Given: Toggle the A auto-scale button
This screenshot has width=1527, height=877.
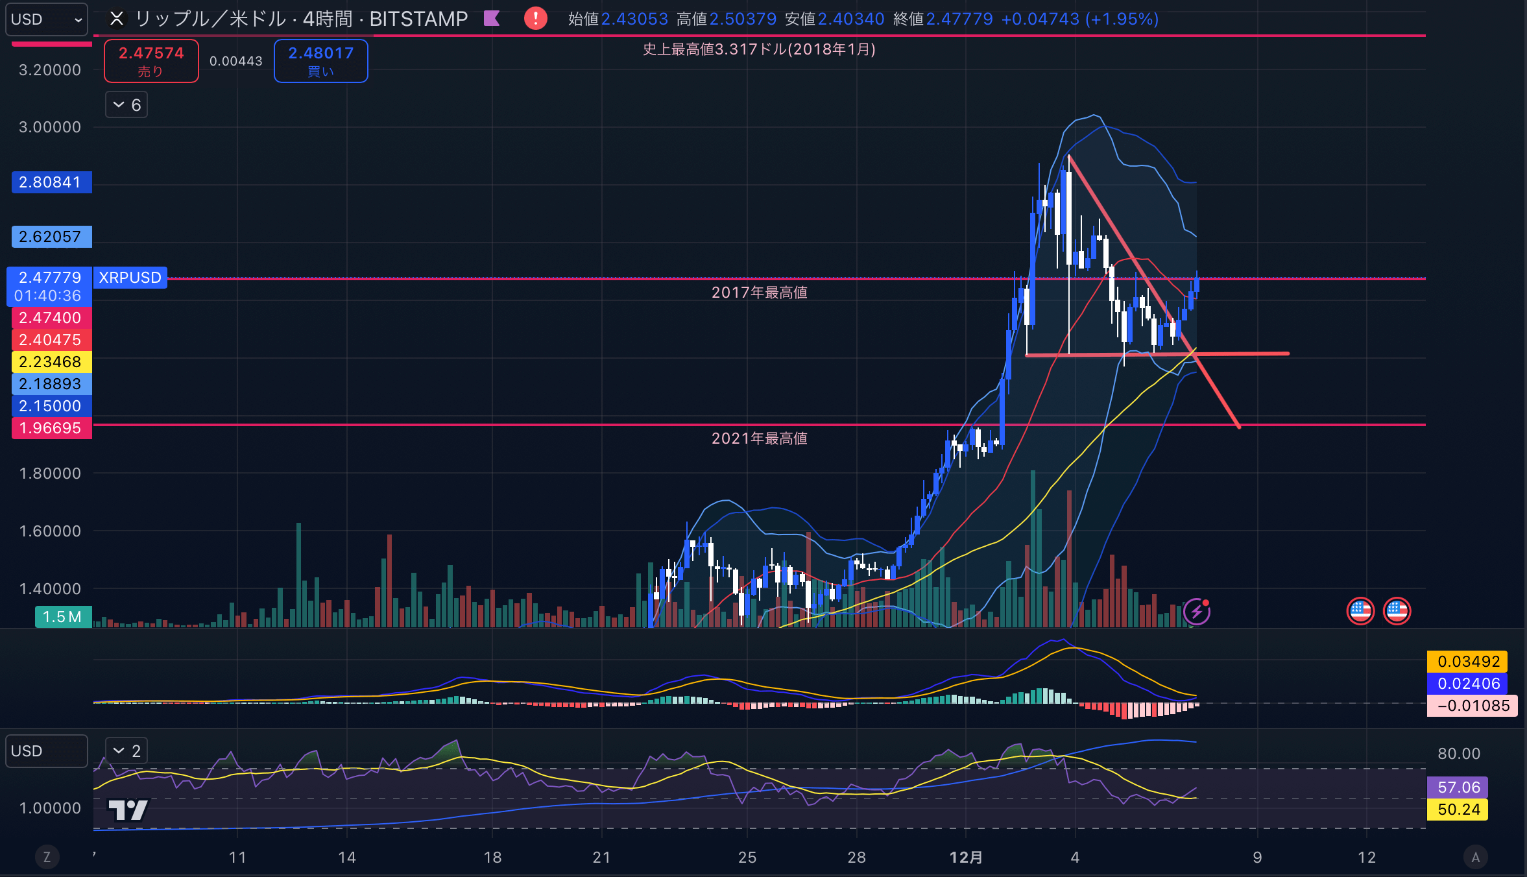Looking at the screenshot, I should [x=1476, y=858].
